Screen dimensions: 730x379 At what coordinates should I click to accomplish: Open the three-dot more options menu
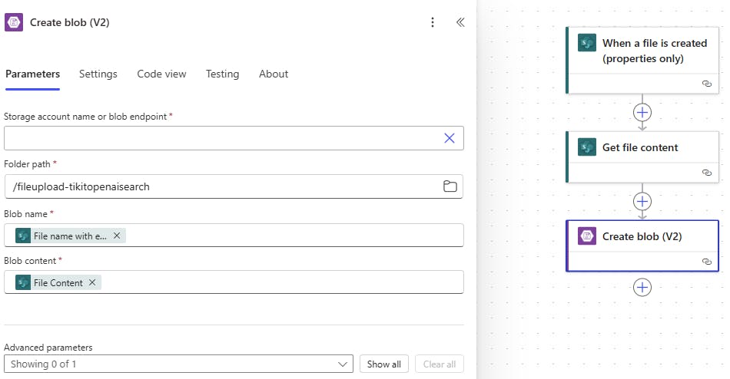point(433,22)
